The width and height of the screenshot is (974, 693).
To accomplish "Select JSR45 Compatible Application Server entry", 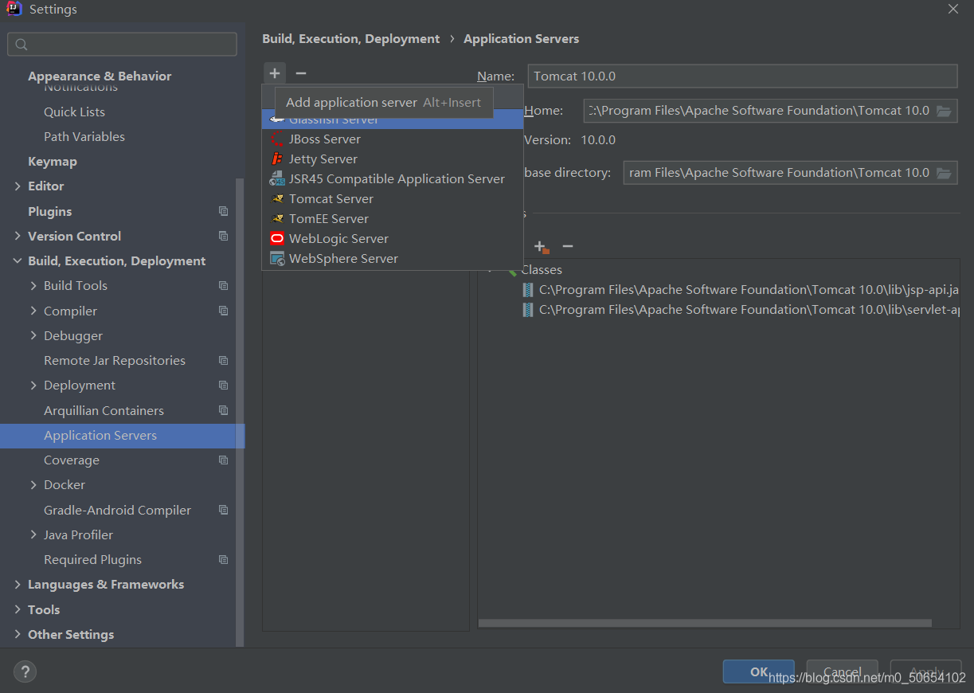I will [x=393, y=179].
